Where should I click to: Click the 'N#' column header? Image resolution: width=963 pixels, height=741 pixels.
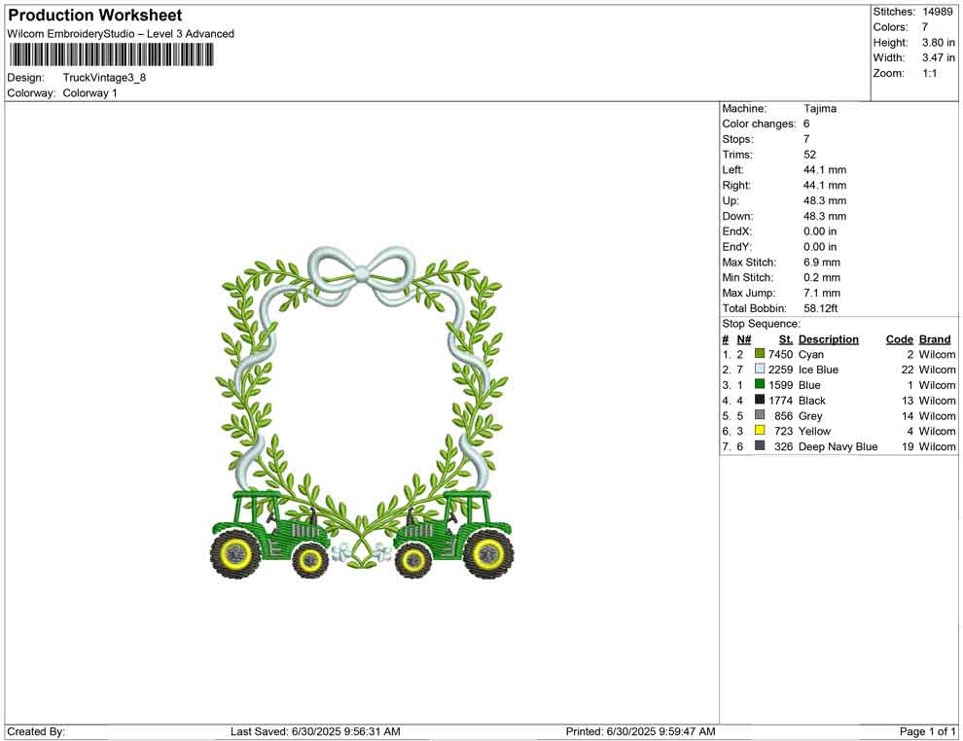744,338
